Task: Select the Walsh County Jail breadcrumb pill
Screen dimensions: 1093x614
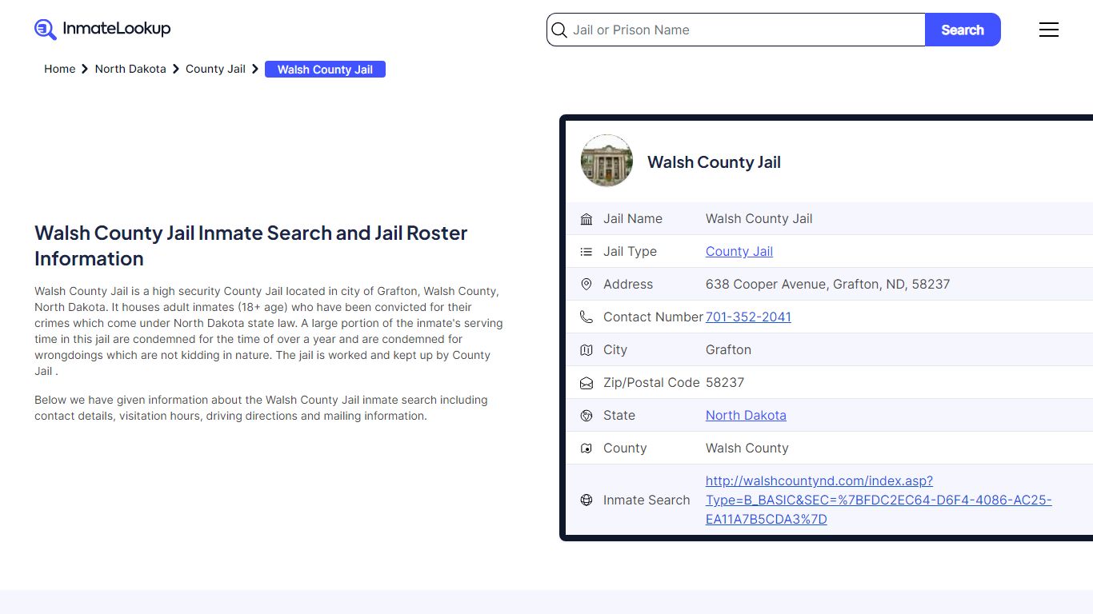Action: pyautogui.click(x=325, y=70)
